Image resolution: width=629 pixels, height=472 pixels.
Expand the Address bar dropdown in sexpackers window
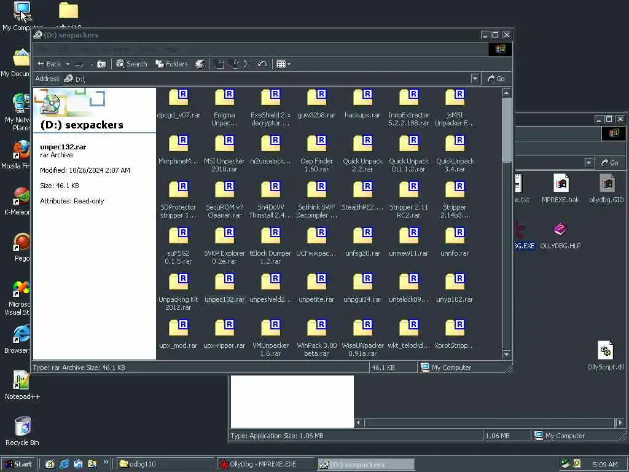(475, 79)
